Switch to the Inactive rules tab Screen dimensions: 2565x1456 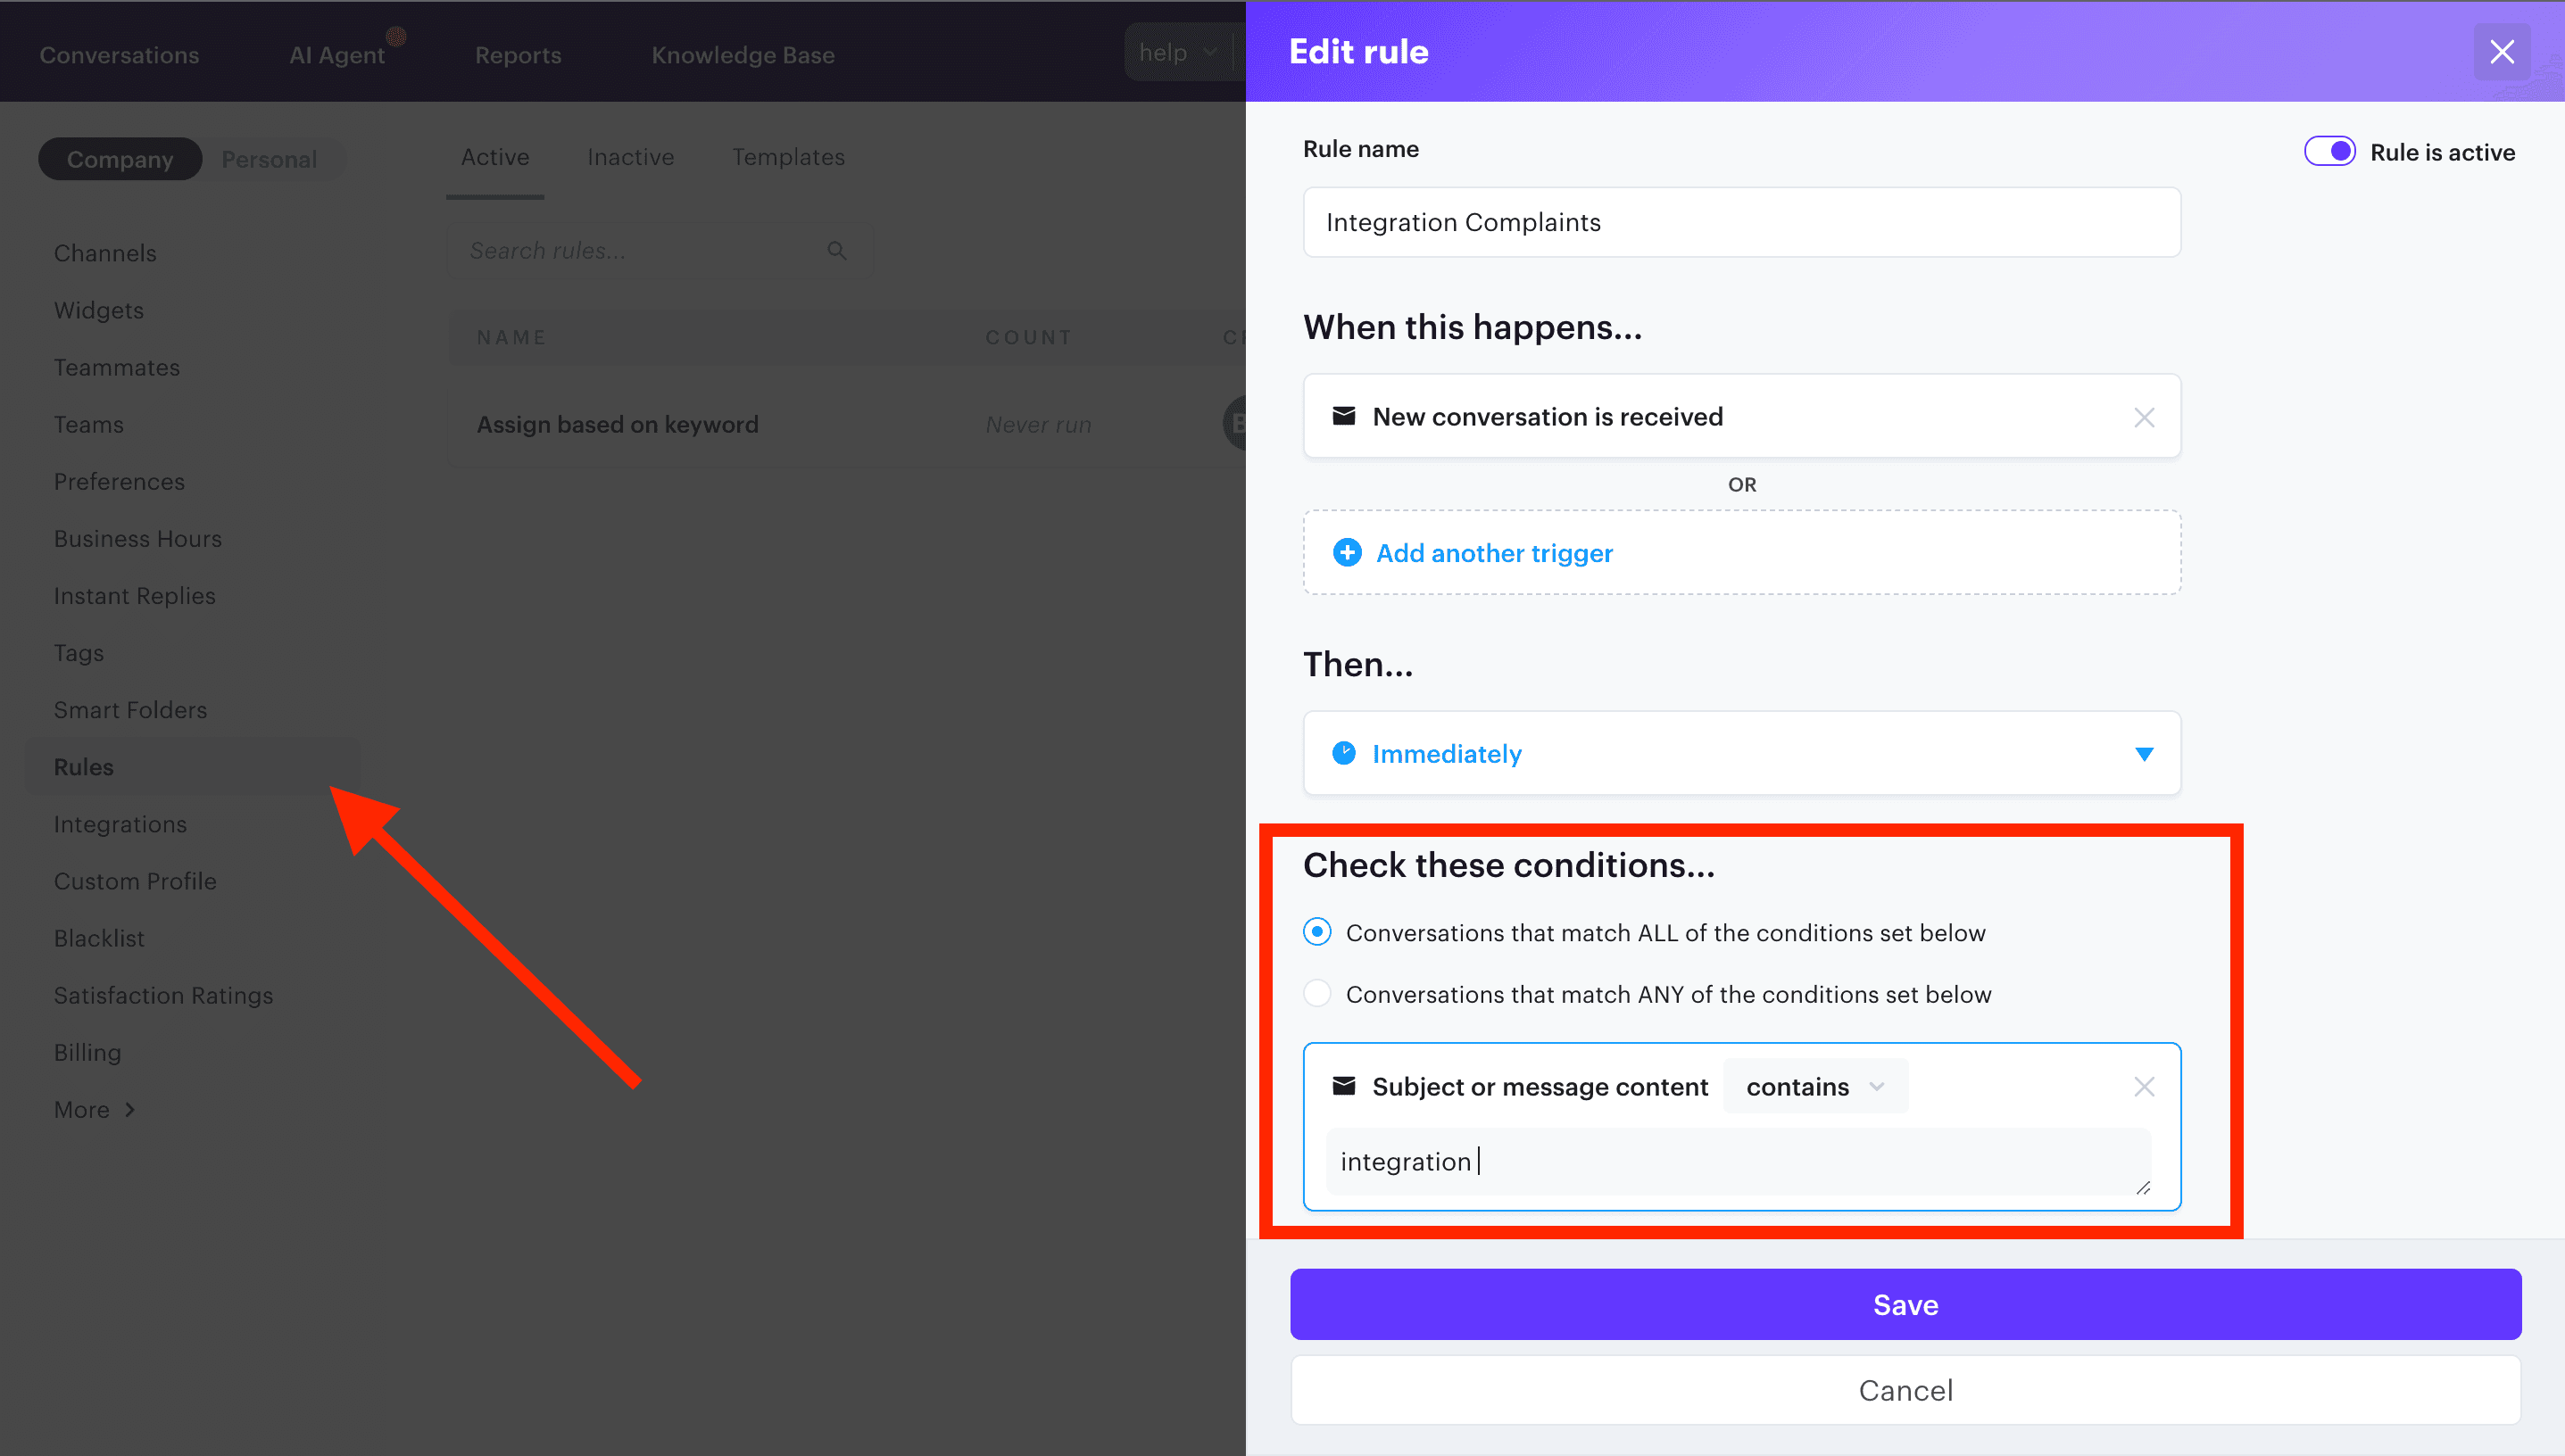coord(630,157)
